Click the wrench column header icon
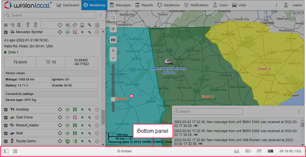 (x=89, y=25)
